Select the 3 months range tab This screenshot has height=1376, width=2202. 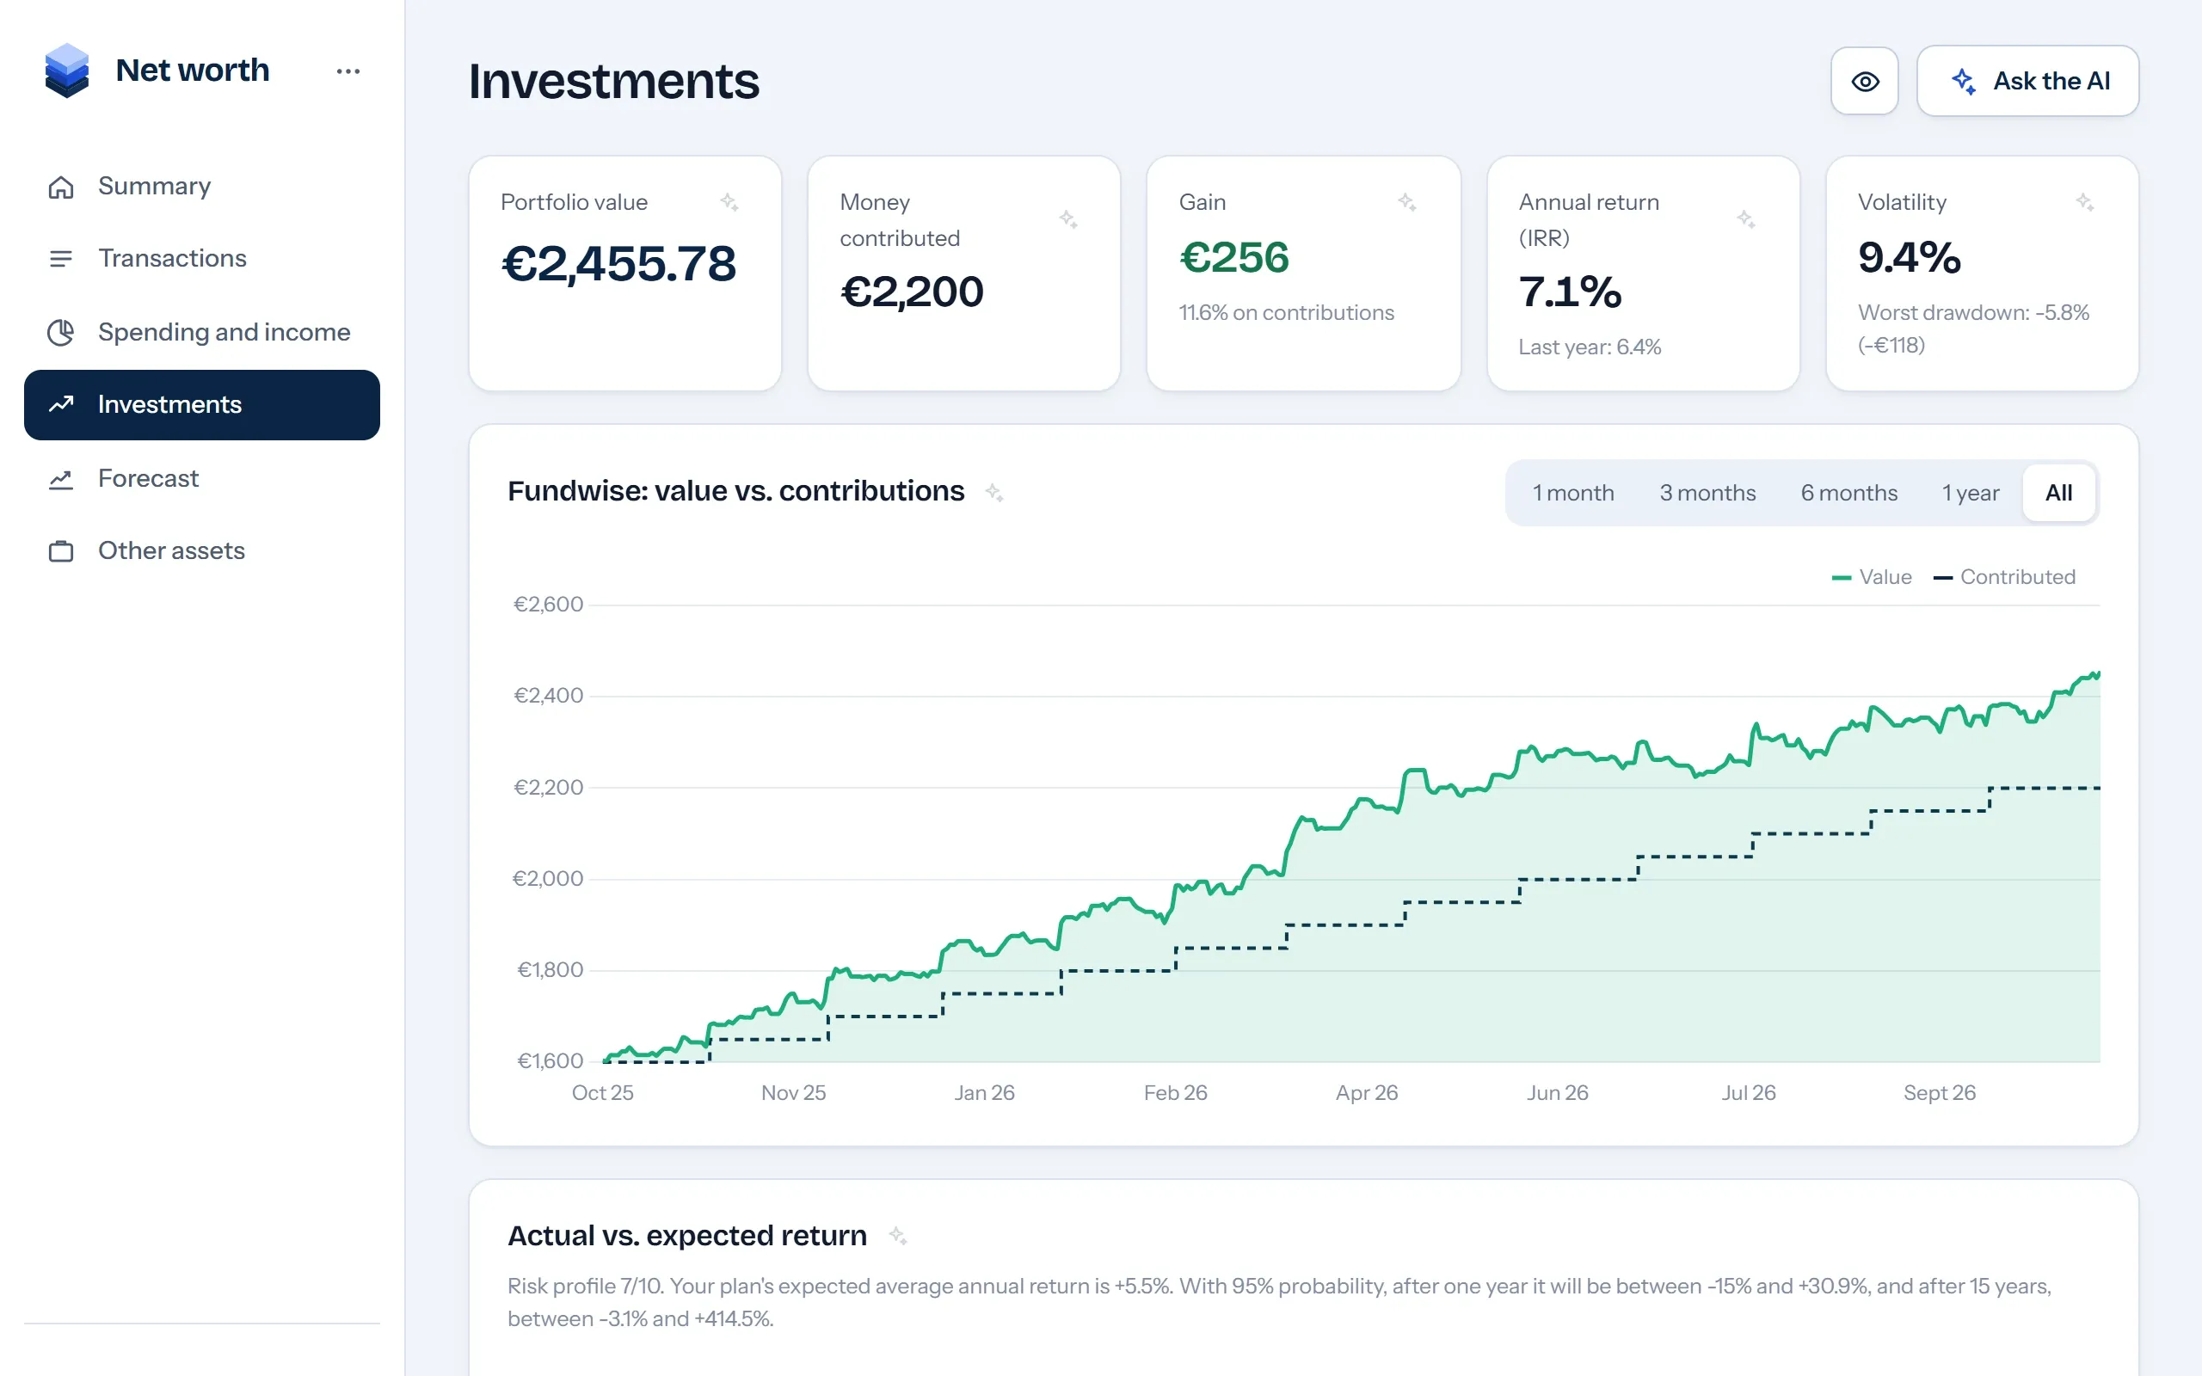coord(1707,492)
